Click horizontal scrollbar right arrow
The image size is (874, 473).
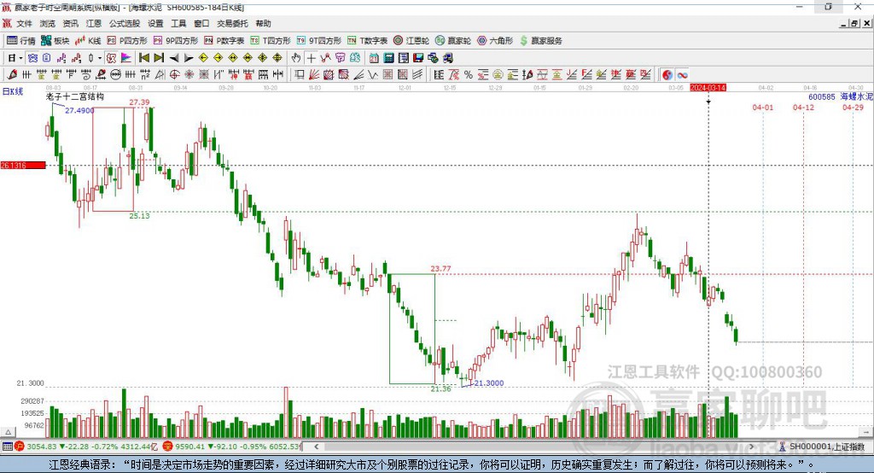click(x=751, y=447)
